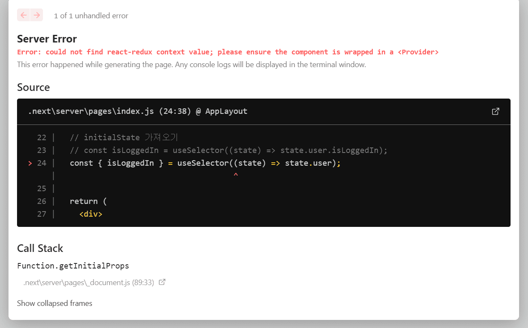Click the red caret error position marker
This screenshot has width=528, height=328.
(x=236, y=175)
